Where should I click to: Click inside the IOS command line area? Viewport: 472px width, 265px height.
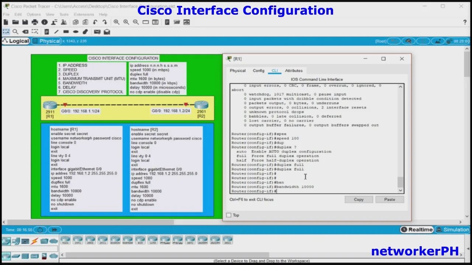pos(313,138)
